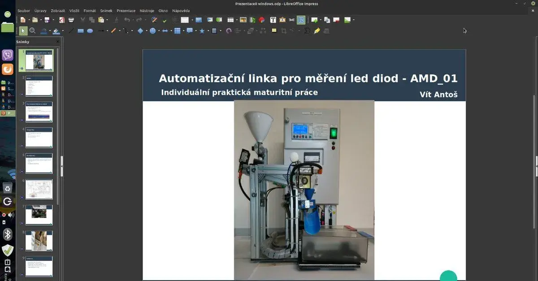Toggle the Display Grid button
The width and height of the screenshot is (538, 281).
click(175, 20)
